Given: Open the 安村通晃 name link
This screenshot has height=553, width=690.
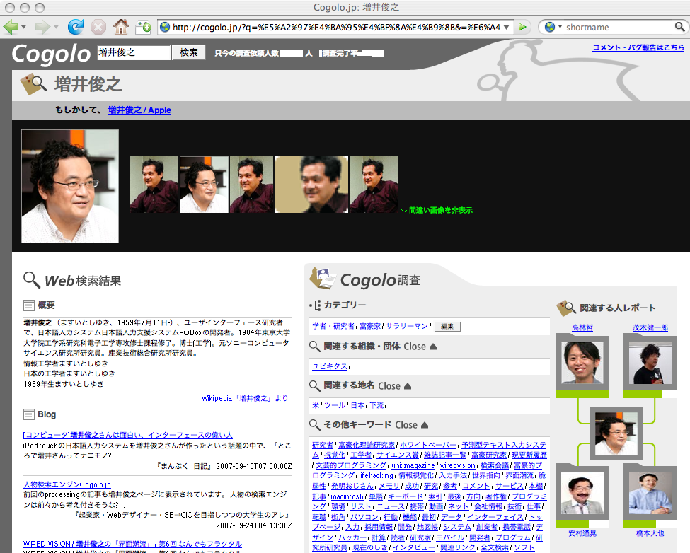Looking at the screenshot, I should (582, 533).
